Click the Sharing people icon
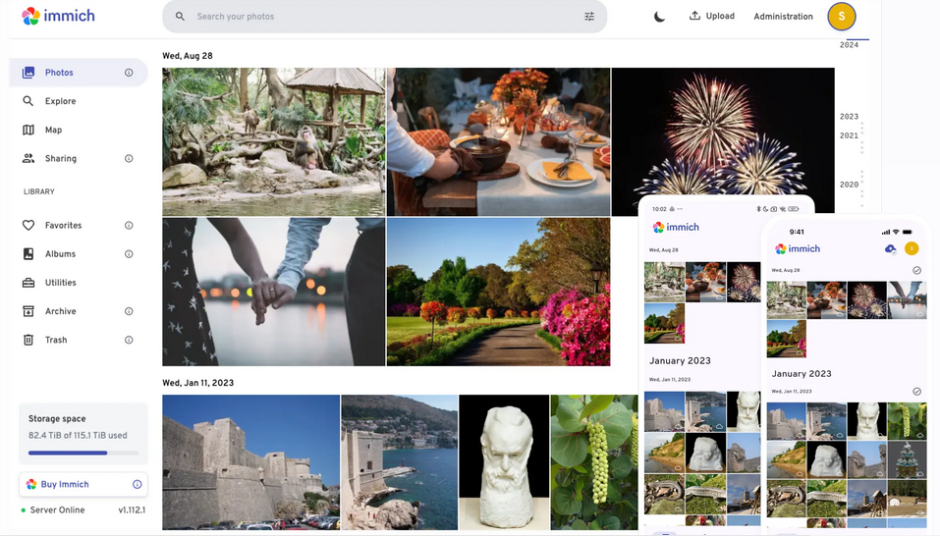 pos(28,158)
